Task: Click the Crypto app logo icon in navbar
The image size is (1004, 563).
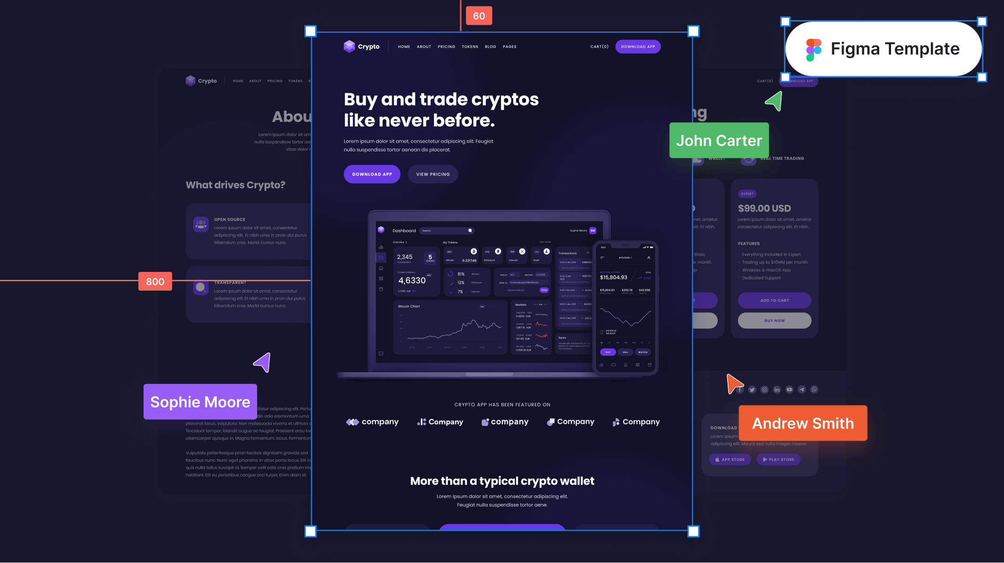Action: [349, 47]
